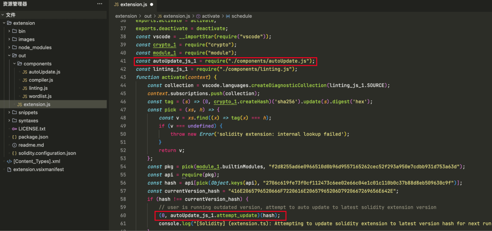Click the key icon beside LICENSE.txt
The width and height of the screenshot is (492, 231).
pyautogui.click(x=15, y=129)
